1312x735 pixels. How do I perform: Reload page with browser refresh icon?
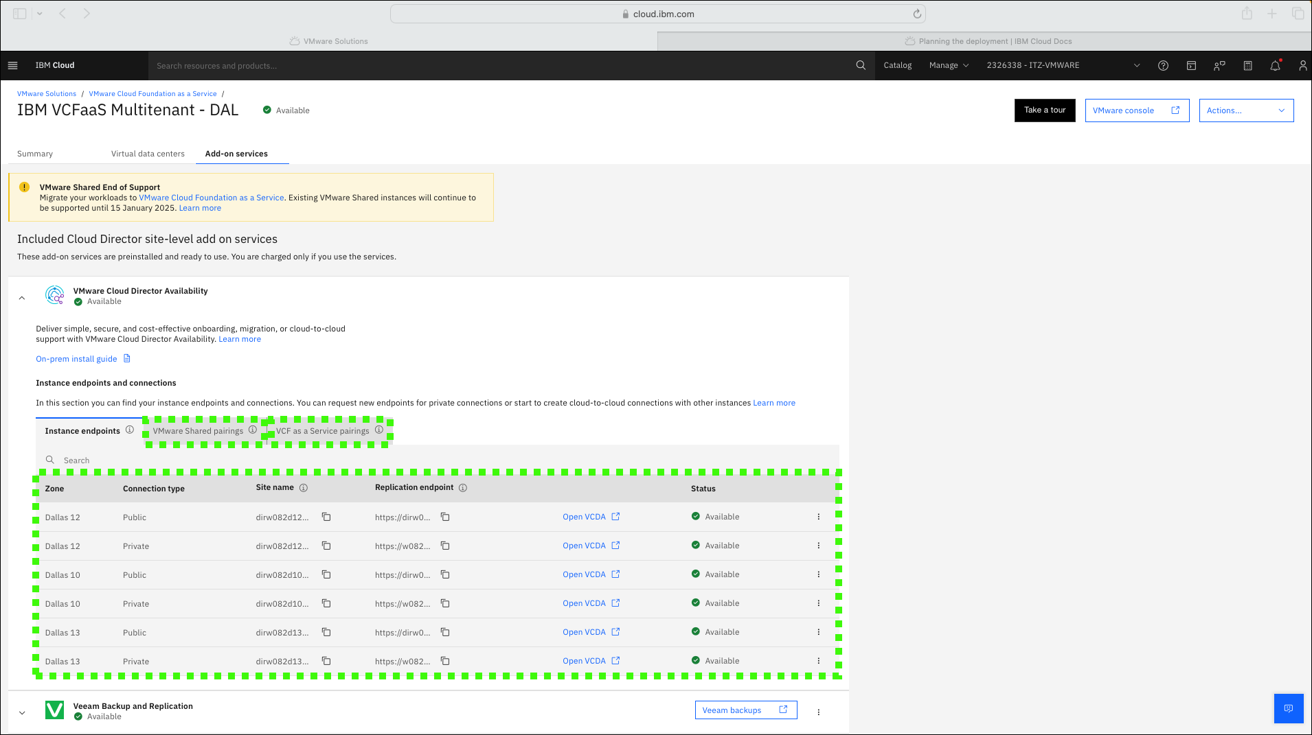(x=917, y=14)
